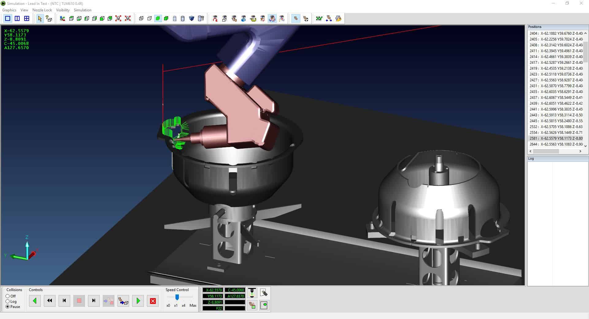This screenshot has width=589, height=319.
Task: Select highlighted position row 2581
Action: pos(556,138)
